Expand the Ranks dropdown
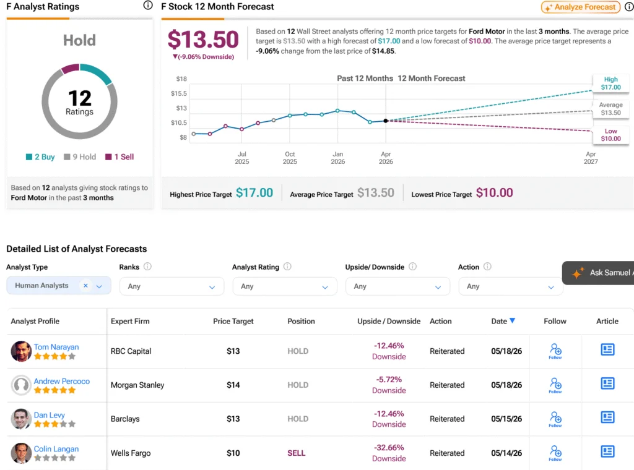 (172, 286)
